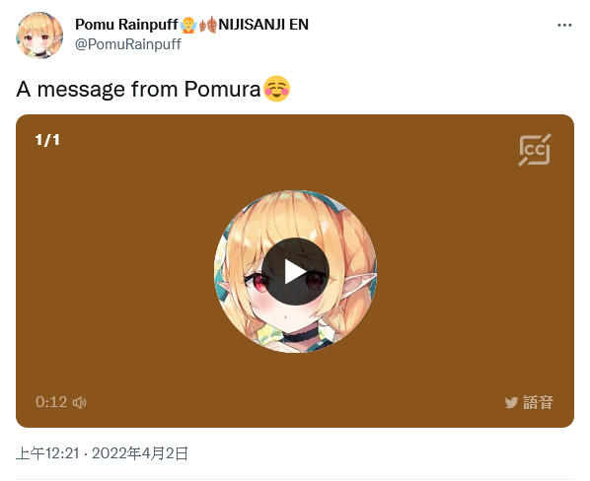Screen dimensions: 590x481
Task: Open the tweet timestamp 上午12:21
Action: coord(47,453)
